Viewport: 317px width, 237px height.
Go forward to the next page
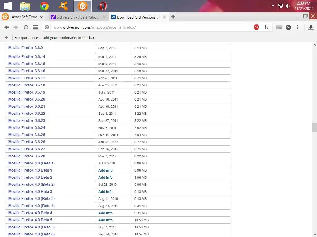coord(16,27)
